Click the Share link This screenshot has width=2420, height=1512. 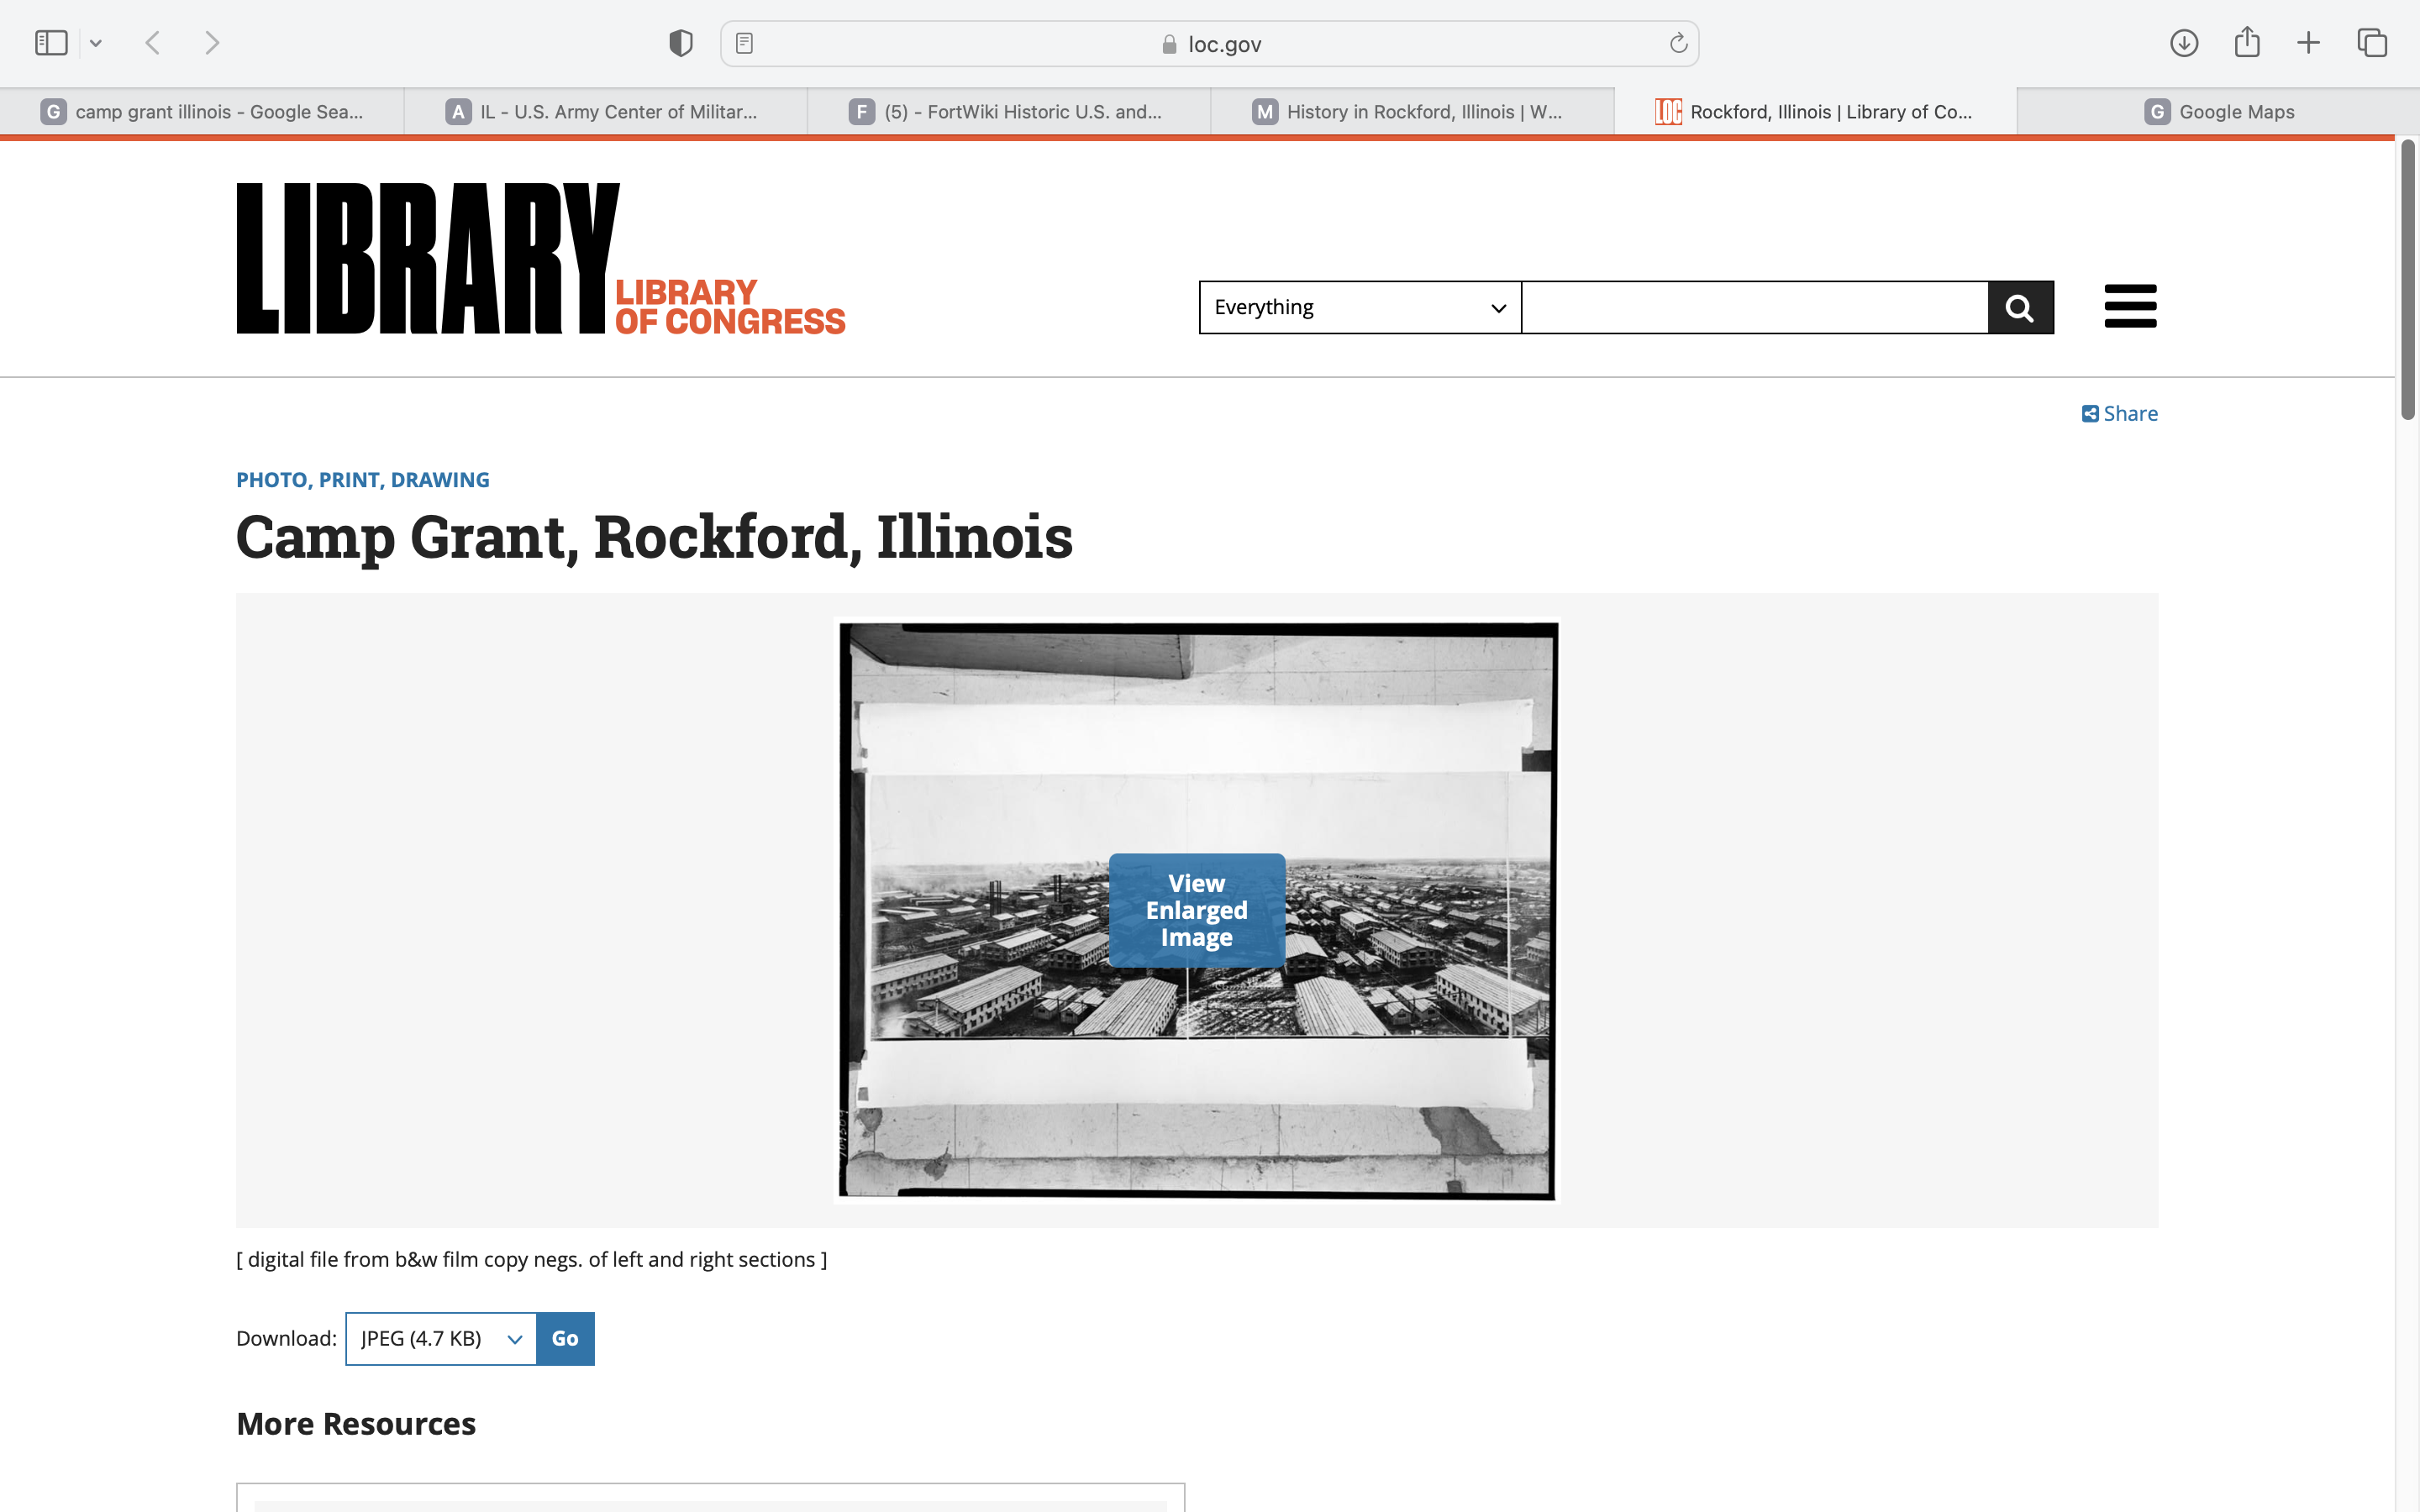coord(2119,414)
